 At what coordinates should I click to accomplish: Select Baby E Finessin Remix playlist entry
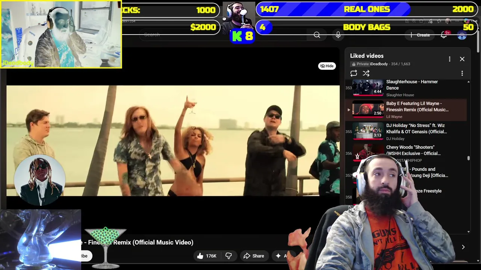406,110
